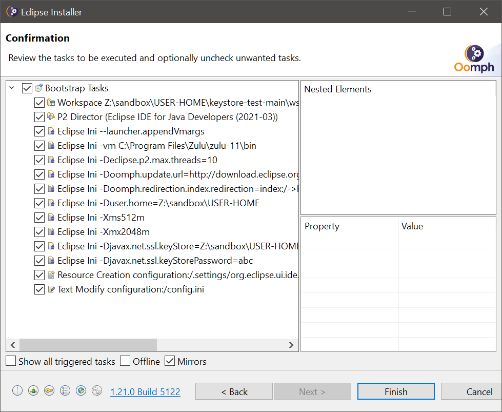
Task: Uncheck the Workspace task checkbox
Action: click(x=39, y=103)
